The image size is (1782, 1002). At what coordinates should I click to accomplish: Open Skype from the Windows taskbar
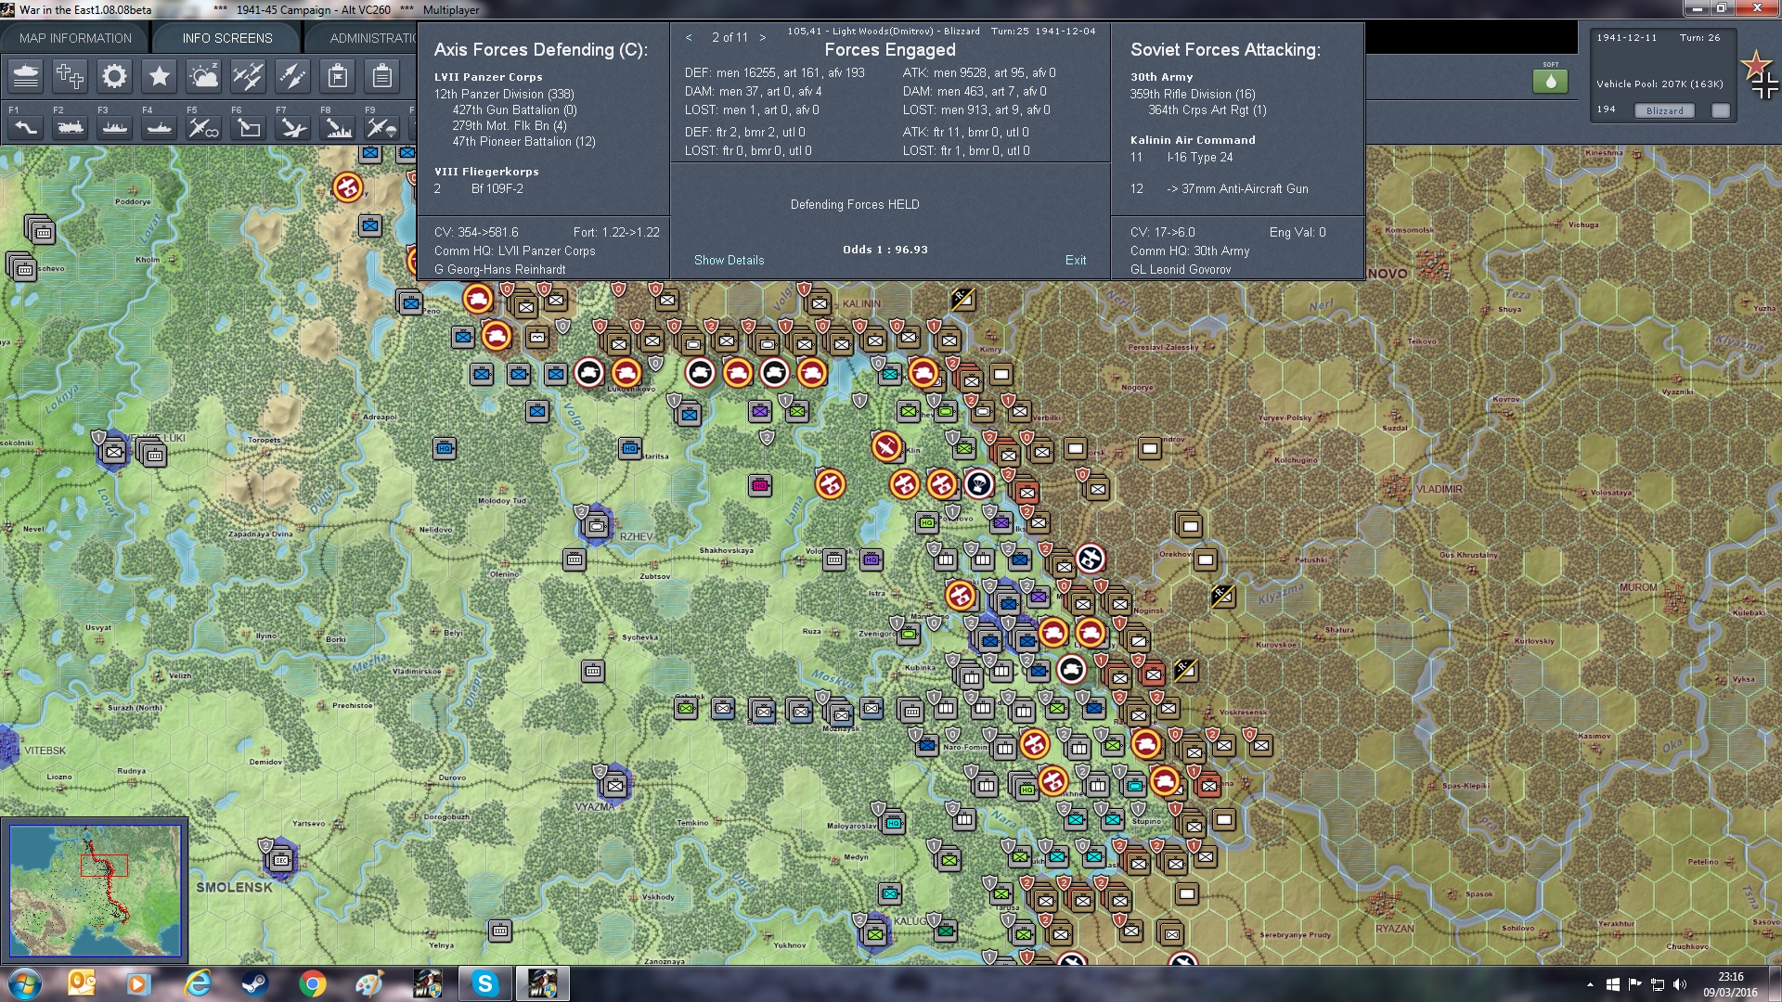[x=485, y=983]
